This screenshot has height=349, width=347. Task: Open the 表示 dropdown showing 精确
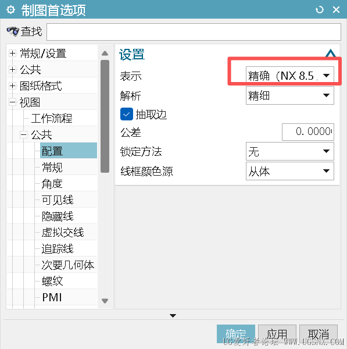(x=290, y=76)
